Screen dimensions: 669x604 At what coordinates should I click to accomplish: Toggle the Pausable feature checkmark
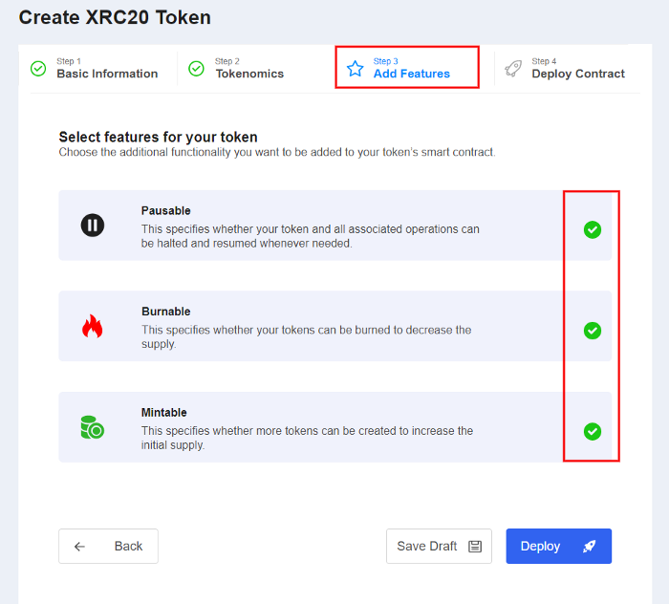(x=593, y=229)
